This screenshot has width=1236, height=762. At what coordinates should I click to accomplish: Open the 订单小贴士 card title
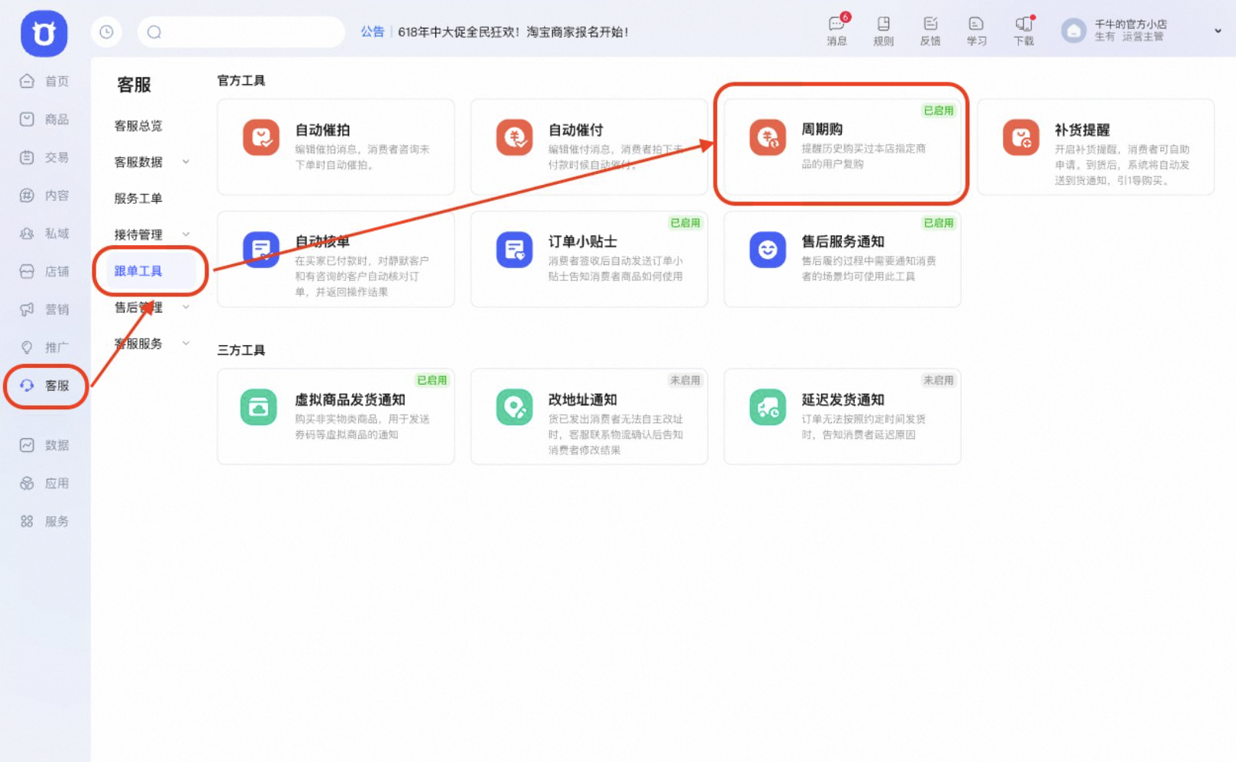pos(582,242)
